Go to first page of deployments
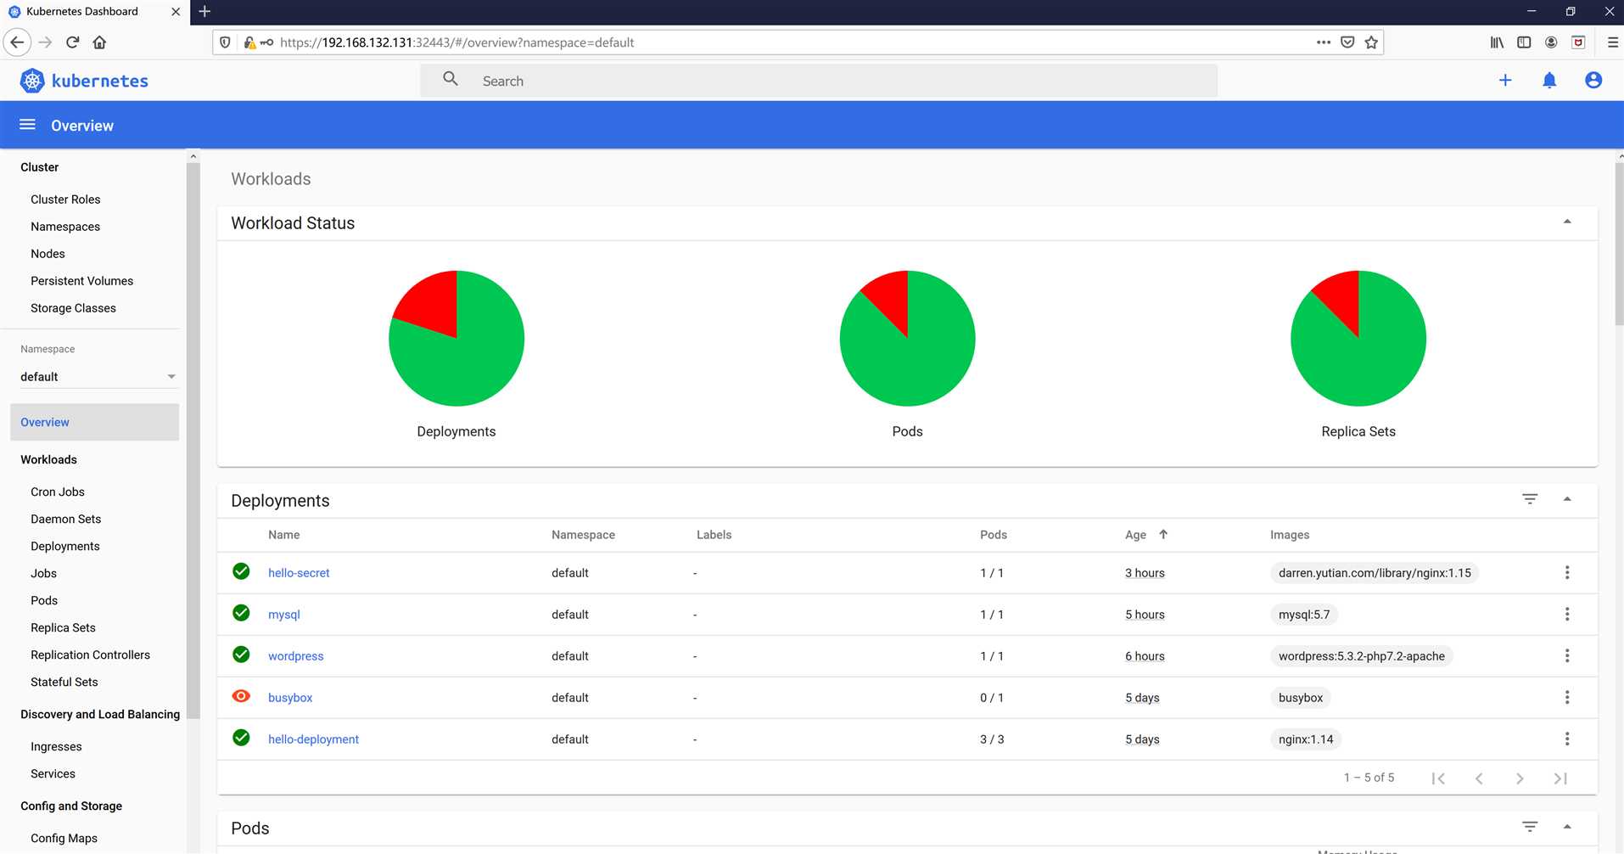This screenshot has width=1624, height=854. point(1438,778)
